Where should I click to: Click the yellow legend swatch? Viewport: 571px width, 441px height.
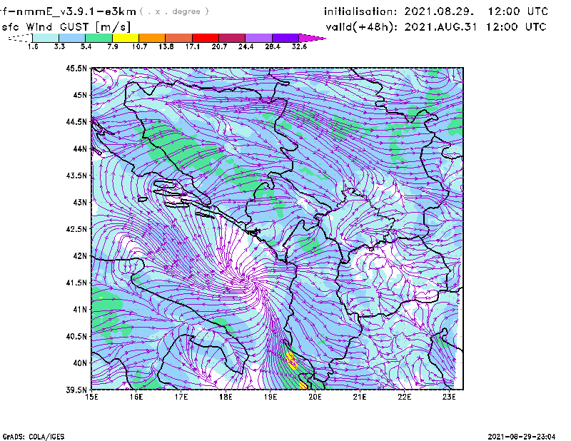pos(126,38)
